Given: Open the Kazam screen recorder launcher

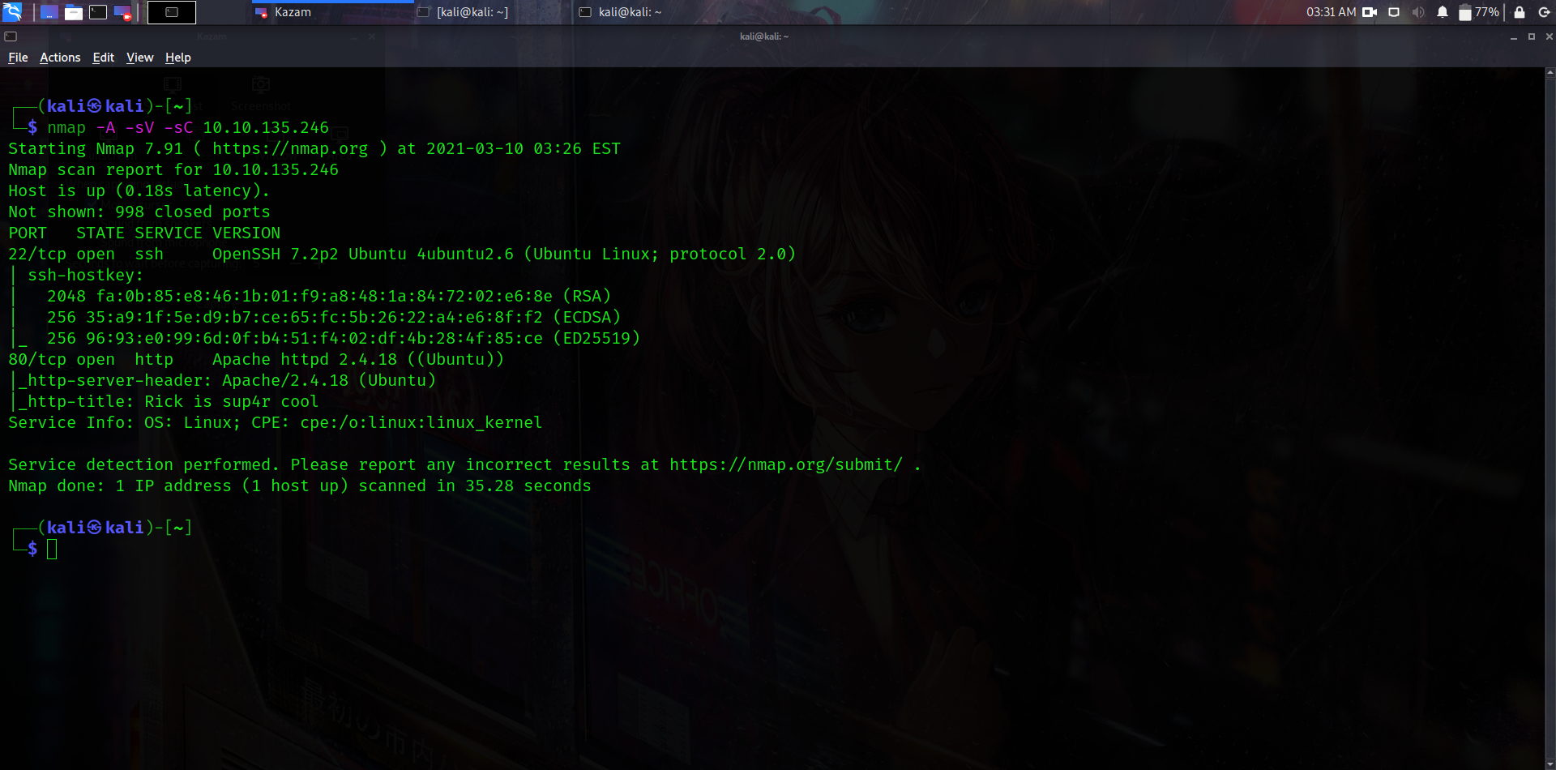Looking at the screenshot, I should (x=122, y=12).
